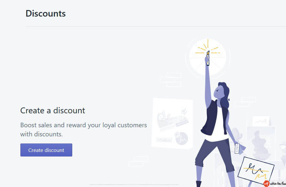The height and width of the screenshot is (187, 286).
Task: Click the Create a discount heading
Action: [x=52, y=111]
